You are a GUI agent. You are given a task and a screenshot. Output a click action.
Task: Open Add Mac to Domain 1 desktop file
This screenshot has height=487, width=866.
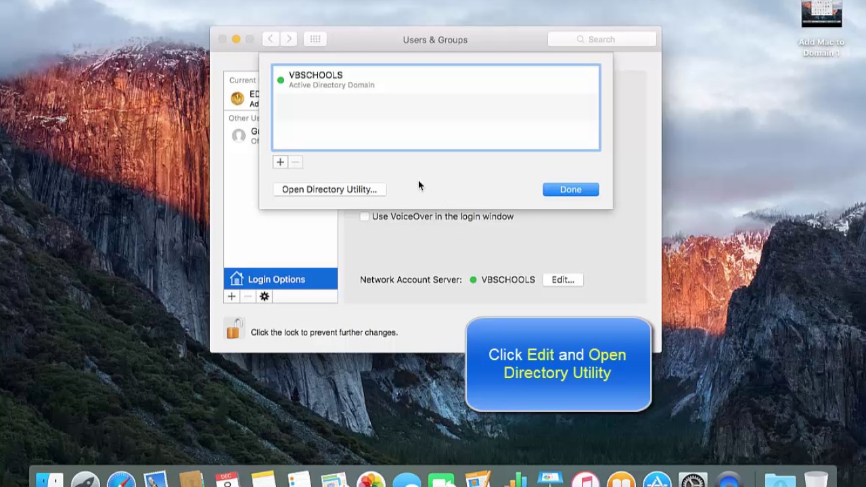(x=821, y=28)
